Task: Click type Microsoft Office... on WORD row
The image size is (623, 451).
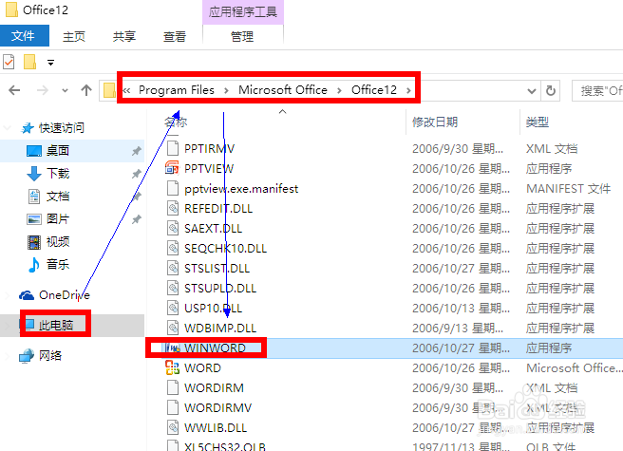Action: point(575,368)
